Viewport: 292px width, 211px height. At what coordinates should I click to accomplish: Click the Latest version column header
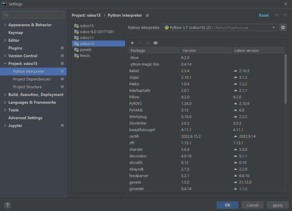click(258, 51)
